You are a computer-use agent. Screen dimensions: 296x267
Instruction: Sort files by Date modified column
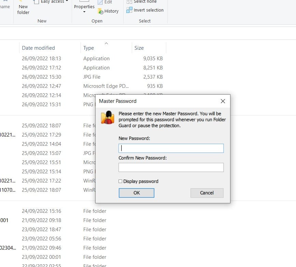click(38, 48)
